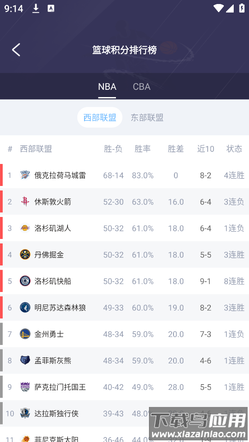Tap the Dallas Mavericks logo
249x442 pixels.
tap(25, 413)
